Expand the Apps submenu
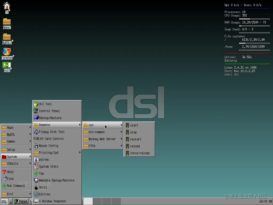The height and width of the screenshot is (205, 273). click(16, 128)
